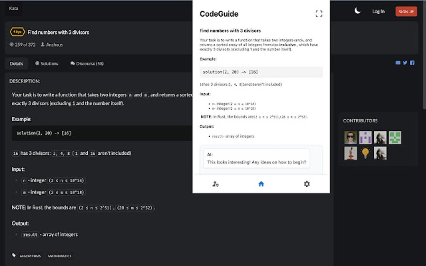Switch to the Solutions tab
Screen dimensions: 426x266
[46, 63]
